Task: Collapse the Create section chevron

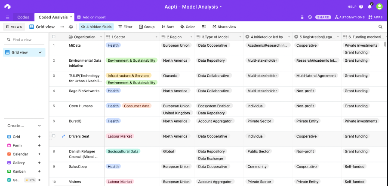Action: point(39,126)
